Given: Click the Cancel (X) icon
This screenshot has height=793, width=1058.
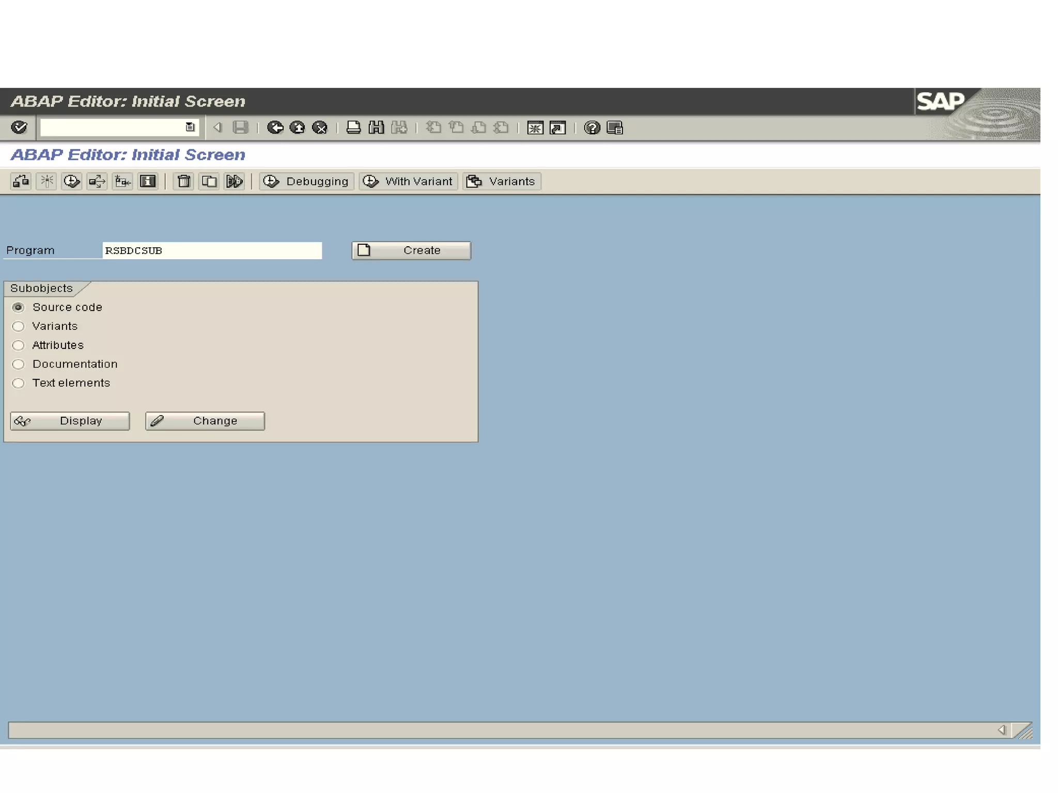Looking at the screenshot, I should pyautogui.click(x=320, y=128).
